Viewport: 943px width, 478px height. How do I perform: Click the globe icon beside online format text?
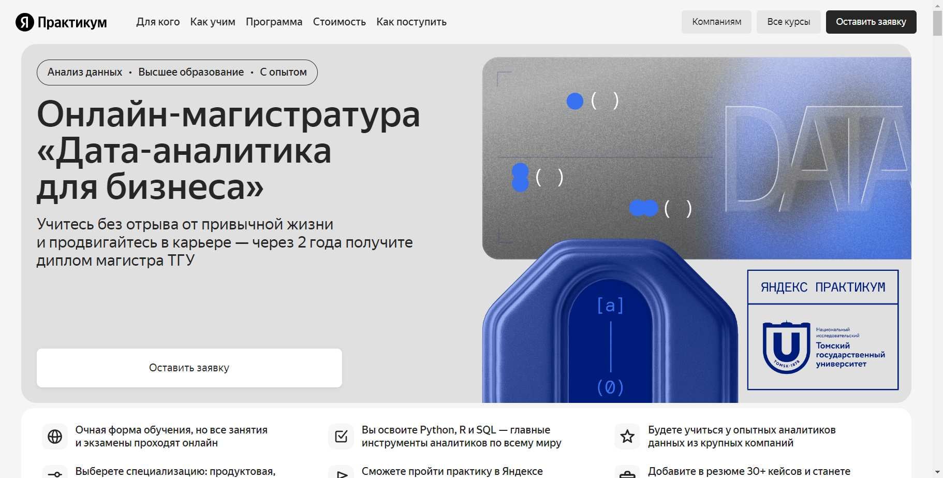[x=55, y=437]
